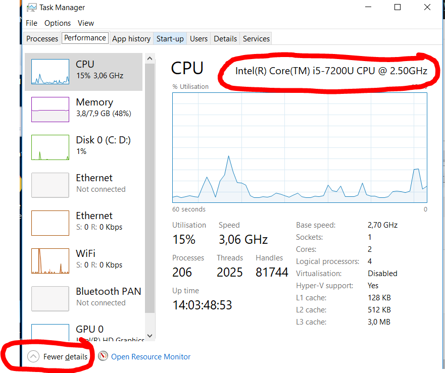445x373 pixels.
Task: Click the Fewer details button label
Action: [65, 356]
